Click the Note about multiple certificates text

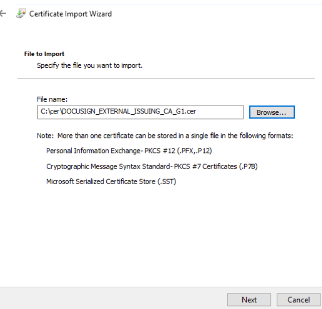click(165, 136)
